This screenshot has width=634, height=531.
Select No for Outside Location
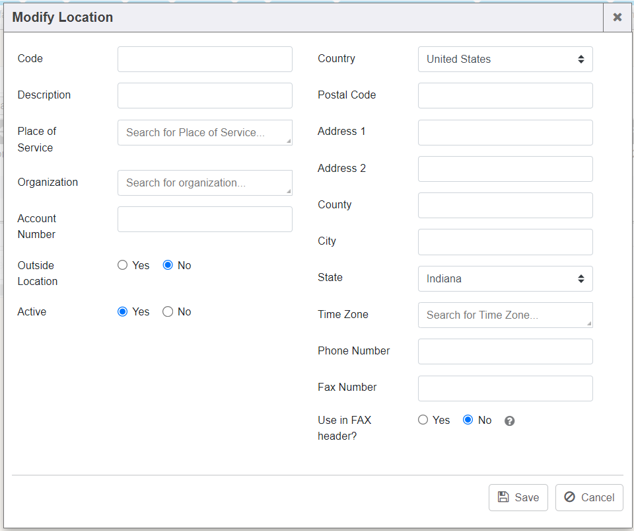click(168, 265)
